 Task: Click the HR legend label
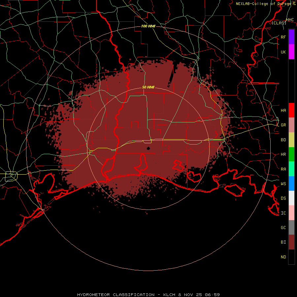pyautogui.click(x=283, y=154)
